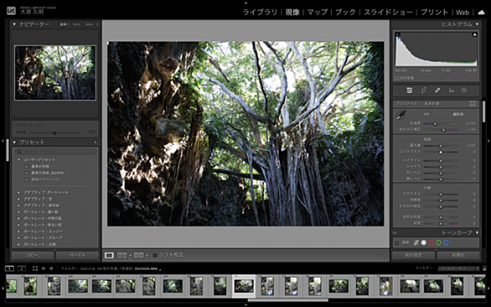Open the ブック module
This screenshot has width=491, height=307.
(x=345, y=13)
